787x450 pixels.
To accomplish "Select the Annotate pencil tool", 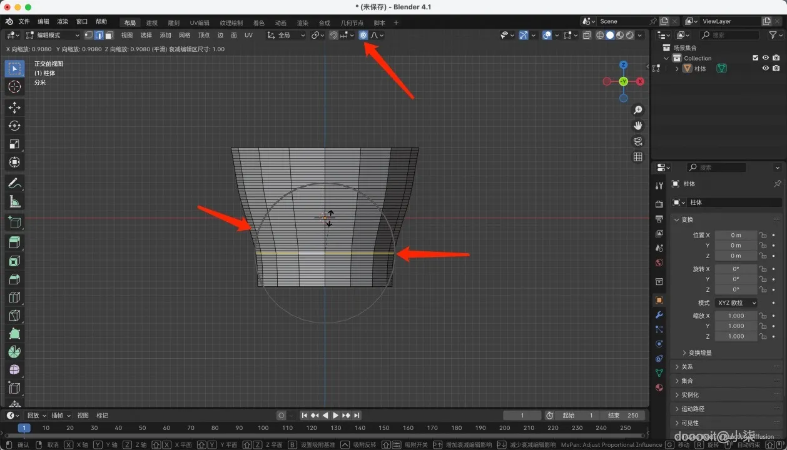I will (x=14, y=184).
